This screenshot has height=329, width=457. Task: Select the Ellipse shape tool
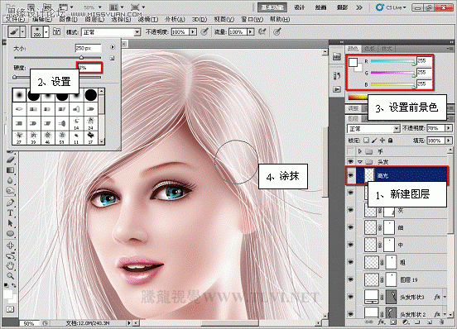(10, 234)
